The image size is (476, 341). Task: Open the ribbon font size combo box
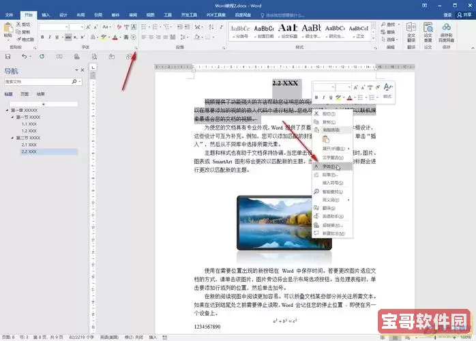click(x=76, y=27)
